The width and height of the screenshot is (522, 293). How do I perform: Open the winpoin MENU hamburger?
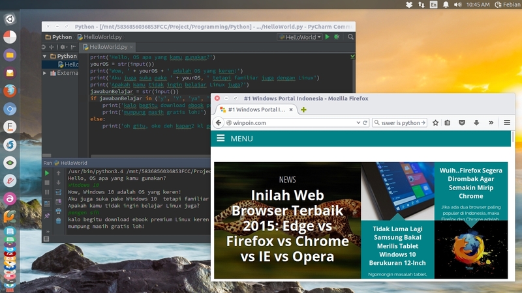[x=221, y=138]
